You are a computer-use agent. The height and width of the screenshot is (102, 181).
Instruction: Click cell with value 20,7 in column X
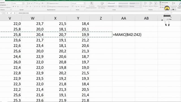coord(55,35)
